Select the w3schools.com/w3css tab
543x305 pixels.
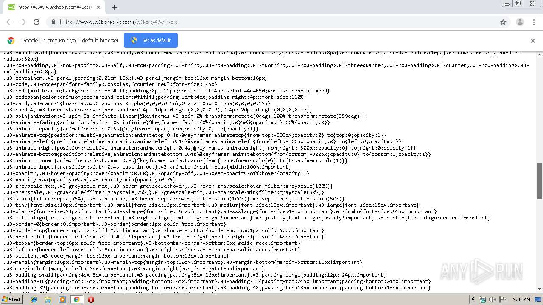click(54, 7)
